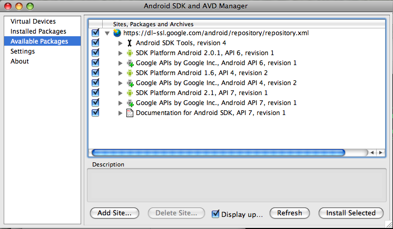Click the Android robot icon for SDK Platform 2.0.1
The height and width of the screenshot is (229, 393).
tap(130, 53)
